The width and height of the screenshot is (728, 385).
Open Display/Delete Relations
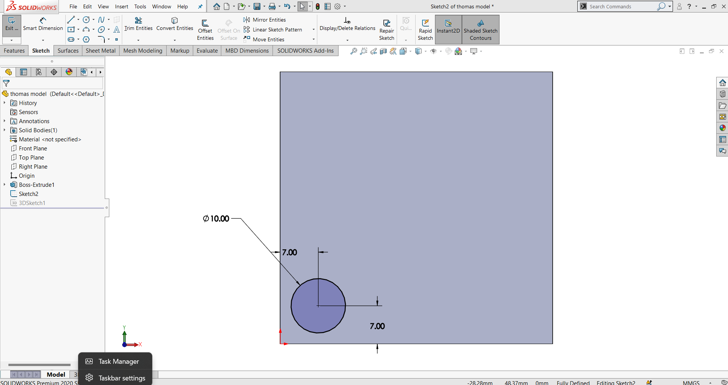point(347,24)
